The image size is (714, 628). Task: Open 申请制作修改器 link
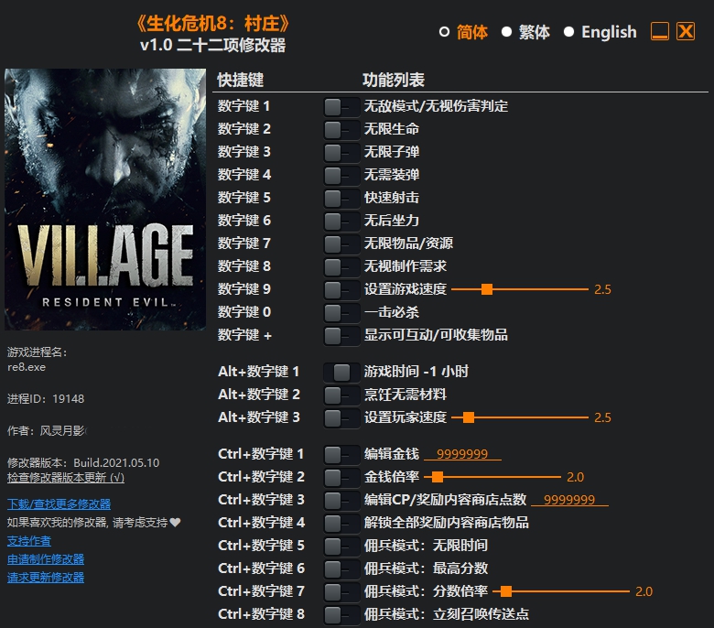(x=46, y=559)
